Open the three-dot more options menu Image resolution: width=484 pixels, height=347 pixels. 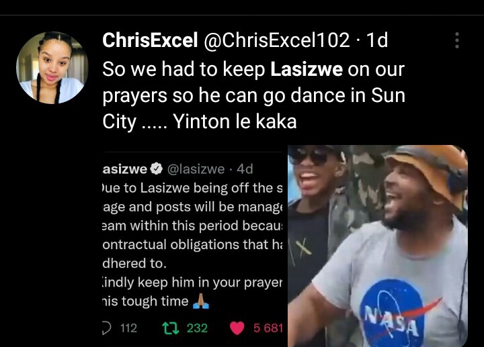(457, 40)
